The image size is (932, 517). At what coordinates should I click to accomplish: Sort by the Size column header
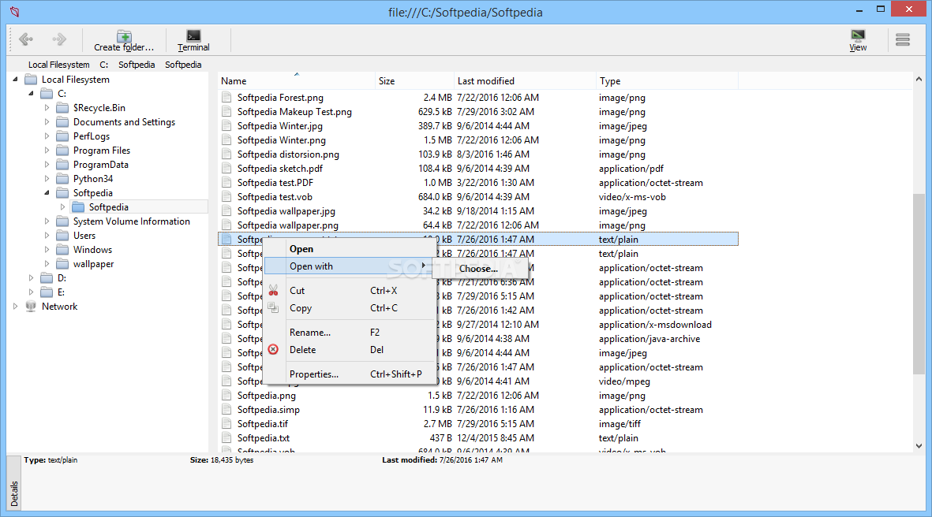coord(414,80)
